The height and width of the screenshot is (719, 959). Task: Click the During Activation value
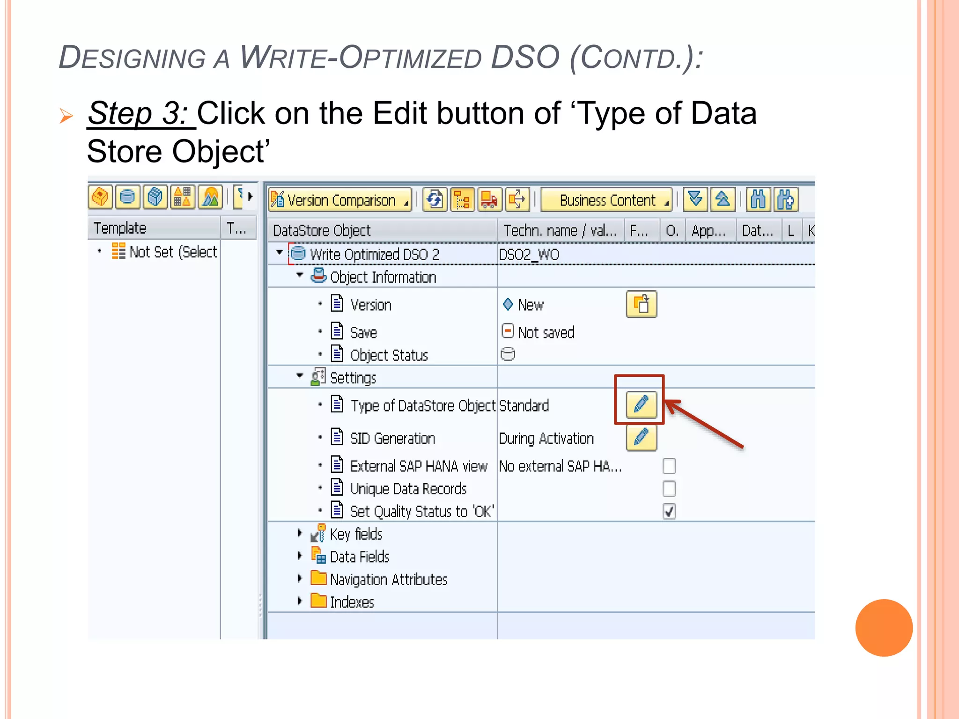coord(546,439)
